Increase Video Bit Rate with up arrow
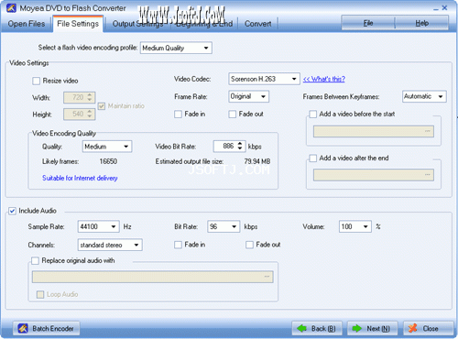The width and height of the screenshot is (458, 339). click(240, 144)
